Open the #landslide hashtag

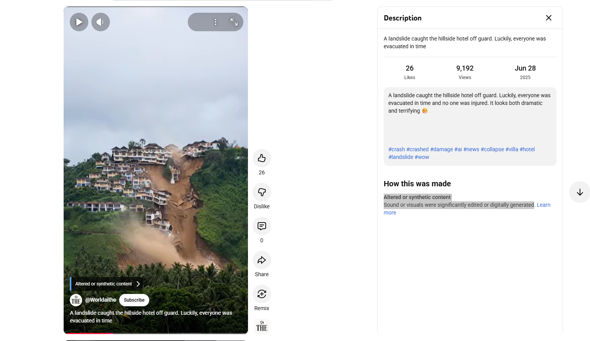(x=401, y=157)
